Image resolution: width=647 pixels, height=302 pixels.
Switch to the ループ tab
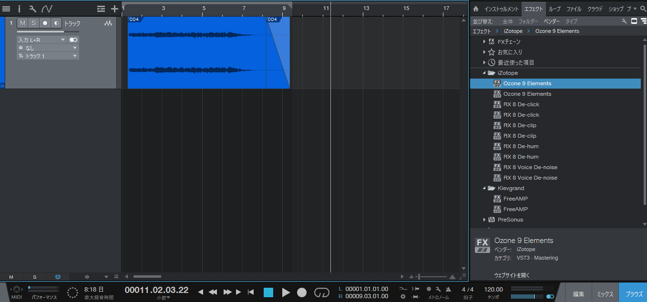[x=555, y=9]
